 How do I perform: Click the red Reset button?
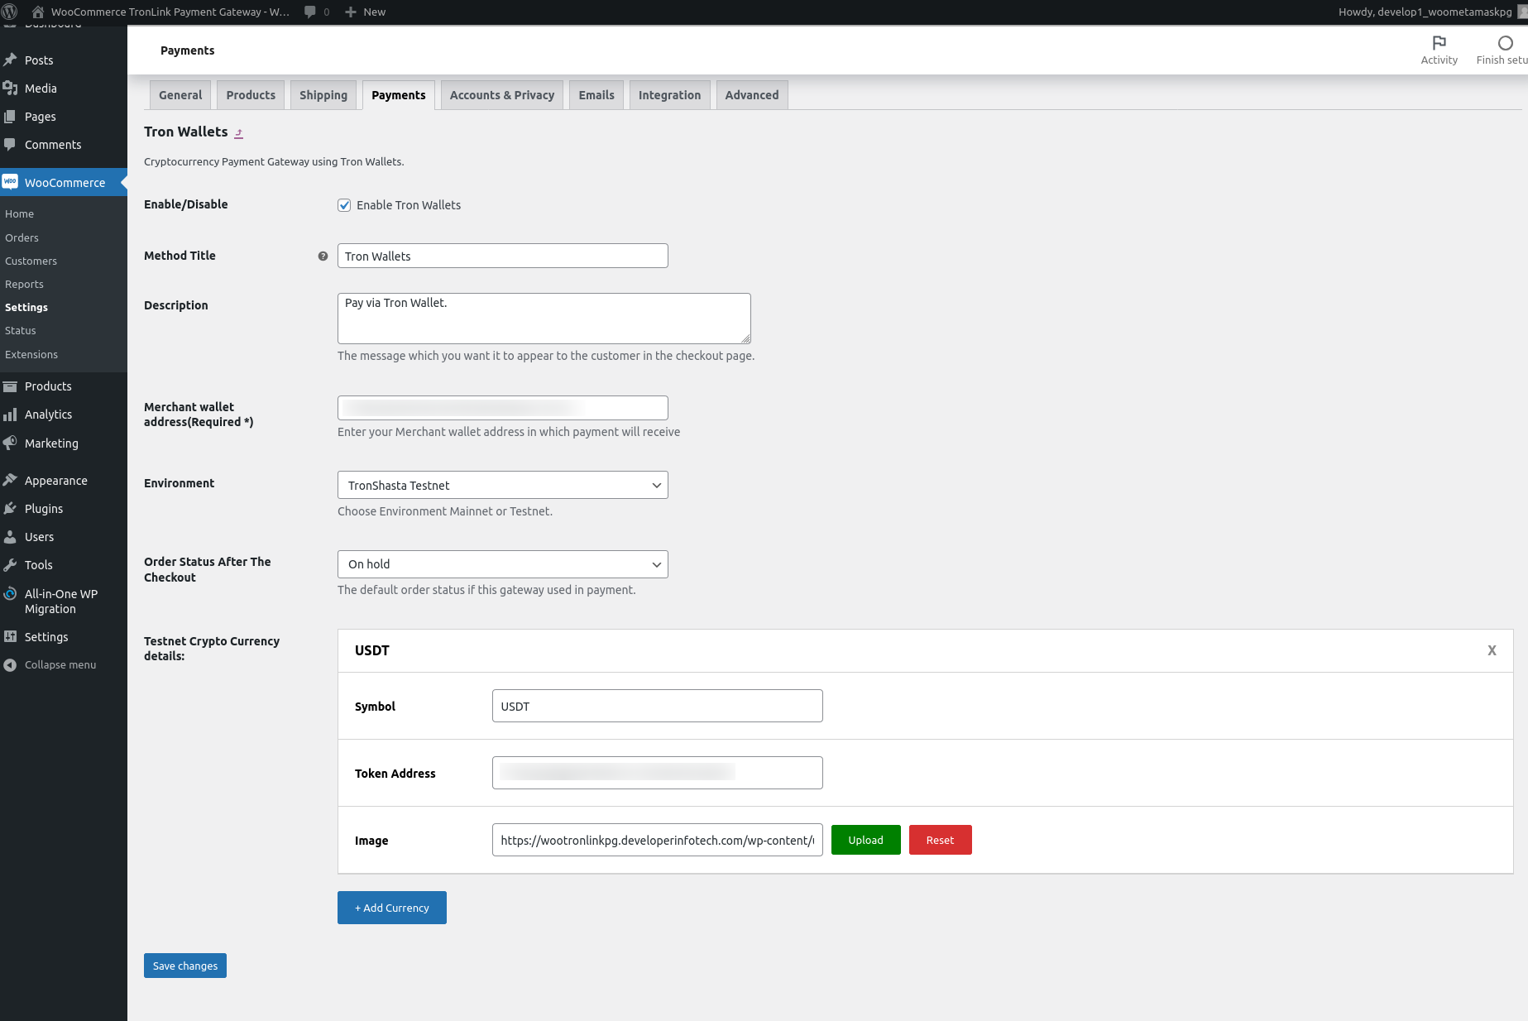point(940,840)
